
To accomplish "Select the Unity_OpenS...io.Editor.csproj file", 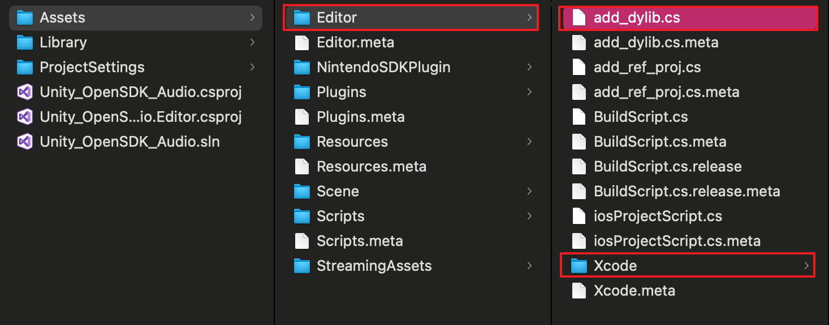I will click(140, 117).
